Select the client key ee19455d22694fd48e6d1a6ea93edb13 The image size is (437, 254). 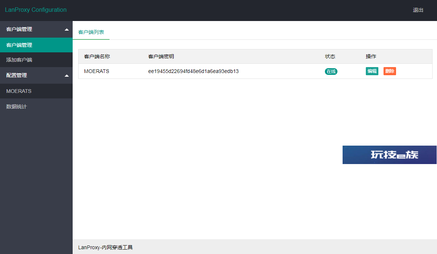pos(193,71)
